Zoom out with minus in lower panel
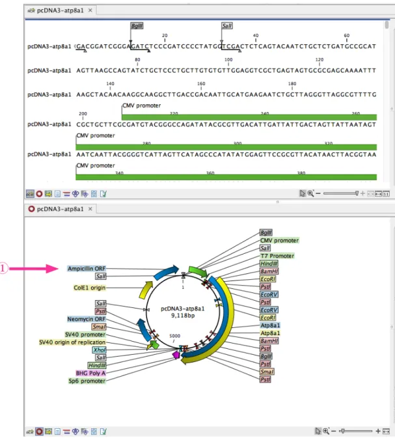The image size is (395, 438). pyautogui.click(x=334, y=431)
